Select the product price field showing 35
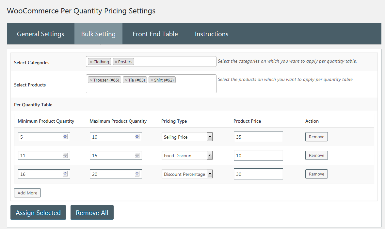The width and height of the screenshot is (385, 229). click(x=258, y=137)
